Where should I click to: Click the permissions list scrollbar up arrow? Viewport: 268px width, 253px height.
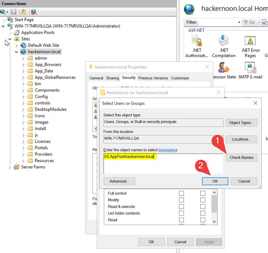coord(214,192)
